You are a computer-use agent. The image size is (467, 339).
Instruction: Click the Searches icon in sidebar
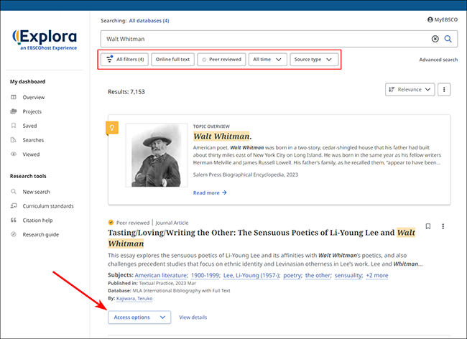(x=14, y=140)
